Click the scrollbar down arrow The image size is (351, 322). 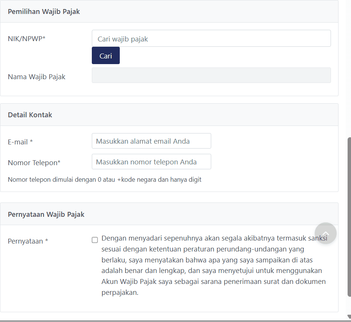click(349, 317)
